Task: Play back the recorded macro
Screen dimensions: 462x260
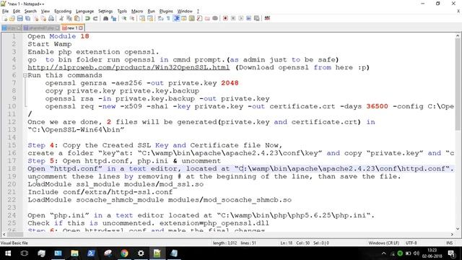Action: (241, 18)
